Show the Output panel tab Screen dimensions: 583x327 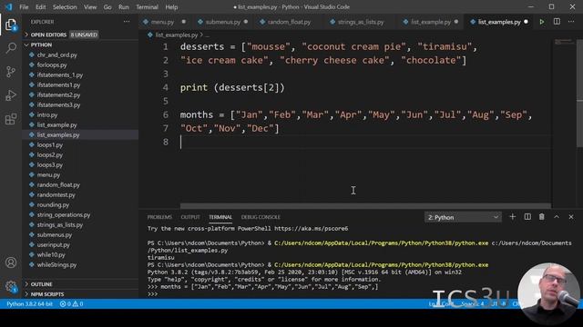(x=190, y=217)
